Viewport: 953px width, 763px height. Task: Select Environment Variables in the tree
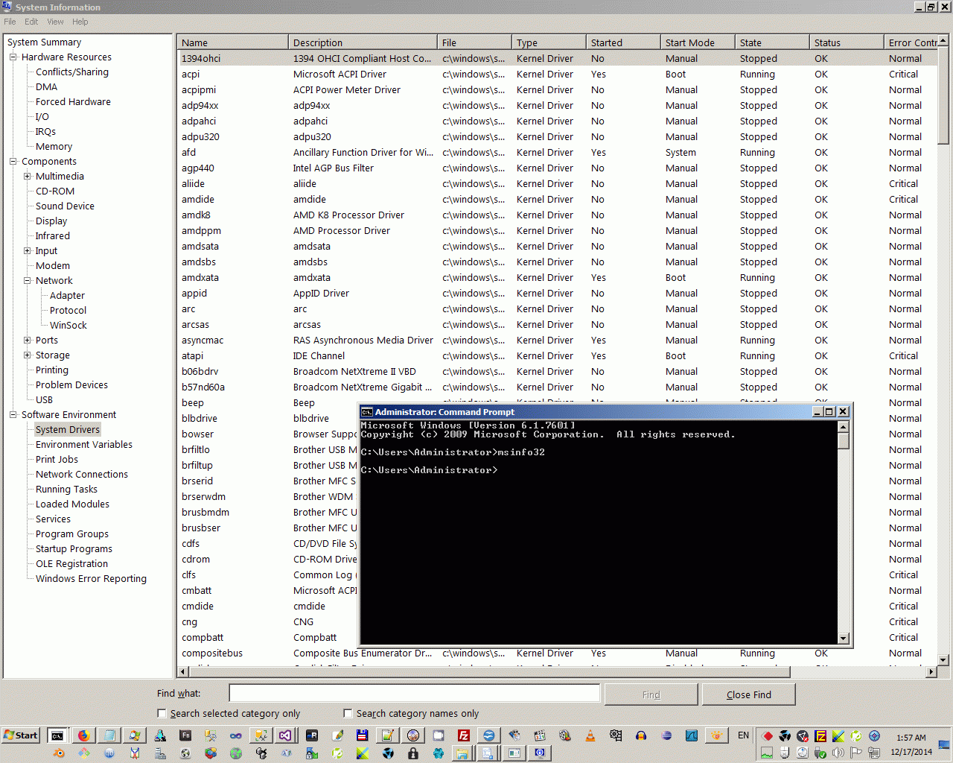click(x=84, y=445)
